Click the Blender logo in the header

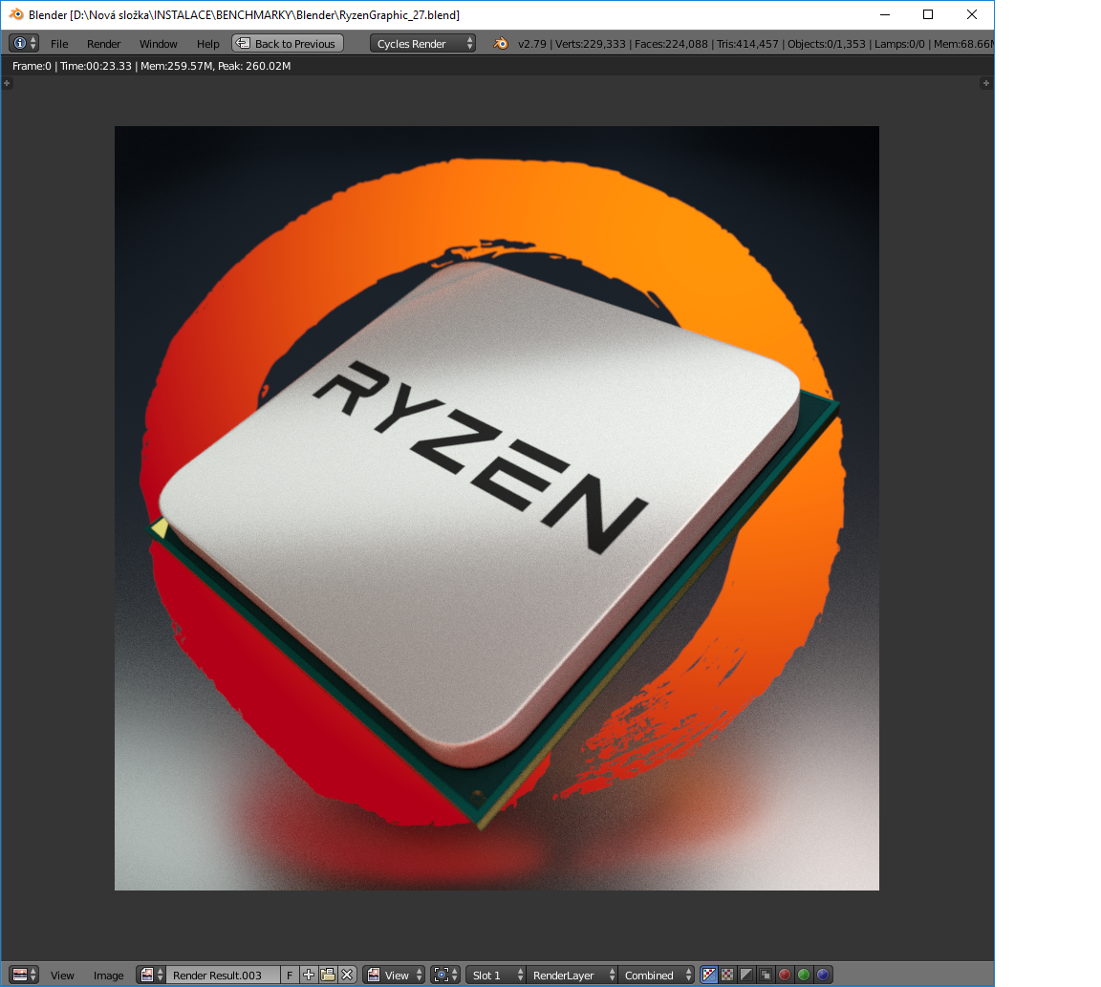[501, 43]
